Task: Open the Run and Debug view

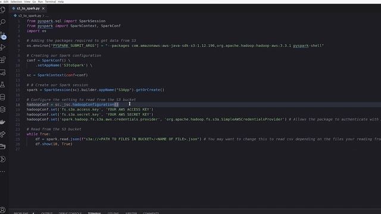Action: click(x=3, y=47)
